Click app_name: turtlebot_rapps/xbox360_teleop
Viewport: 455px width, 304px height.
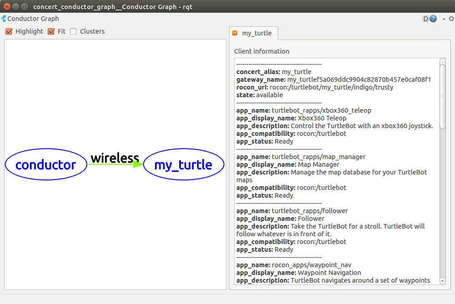coord(304,110)
